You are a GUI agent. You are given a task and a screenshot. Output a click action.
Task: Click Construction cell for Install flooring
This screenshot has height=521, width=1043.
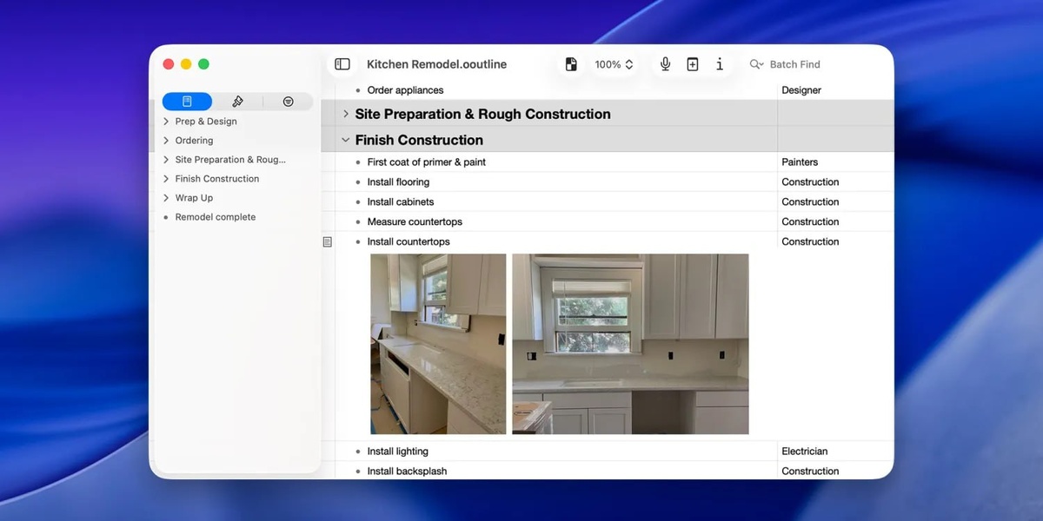pyautogui.click(x=810, y=182)
